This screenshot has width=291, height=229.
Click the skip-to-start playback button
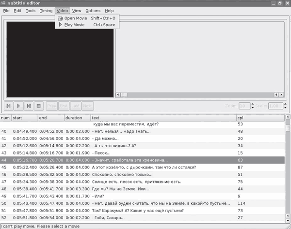pyautogui.click(x=9, y=106)
